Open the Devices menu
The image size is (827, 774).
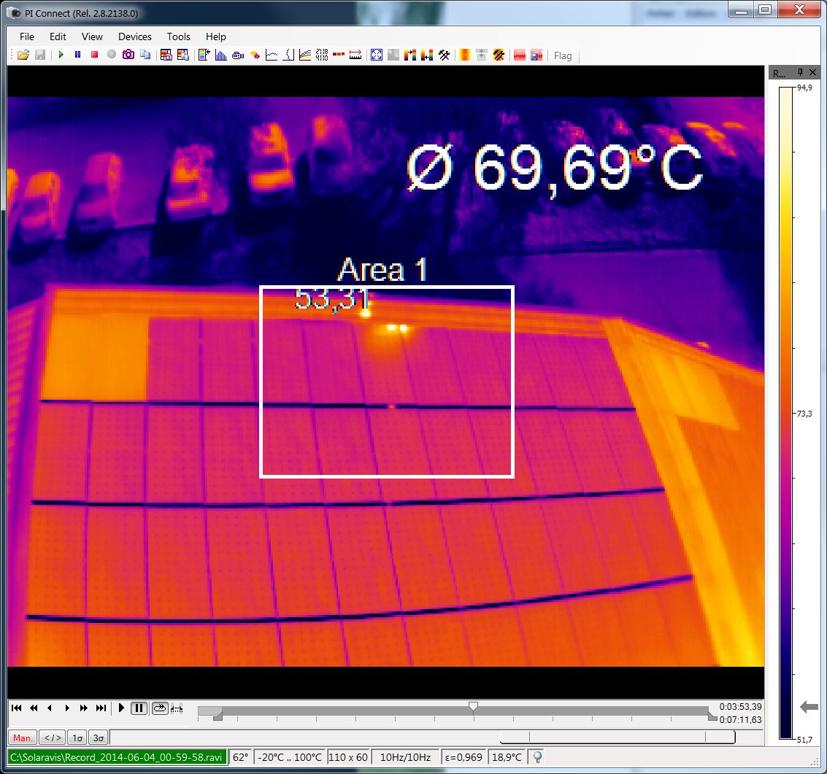(134, 36)
